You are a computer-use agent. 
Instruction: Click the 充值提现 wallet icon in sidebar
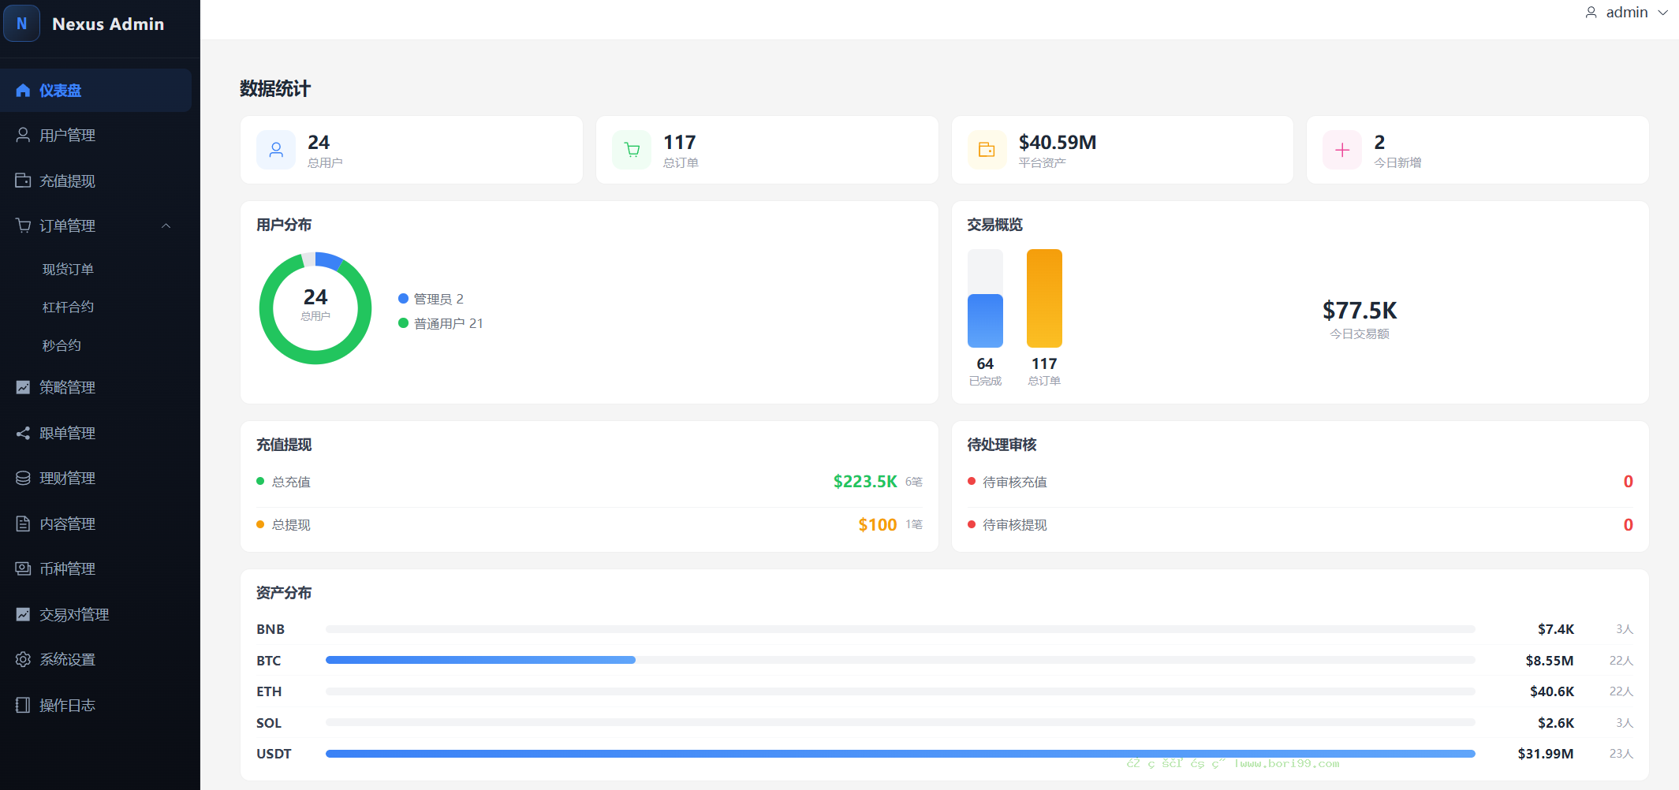tap(23, 181)
